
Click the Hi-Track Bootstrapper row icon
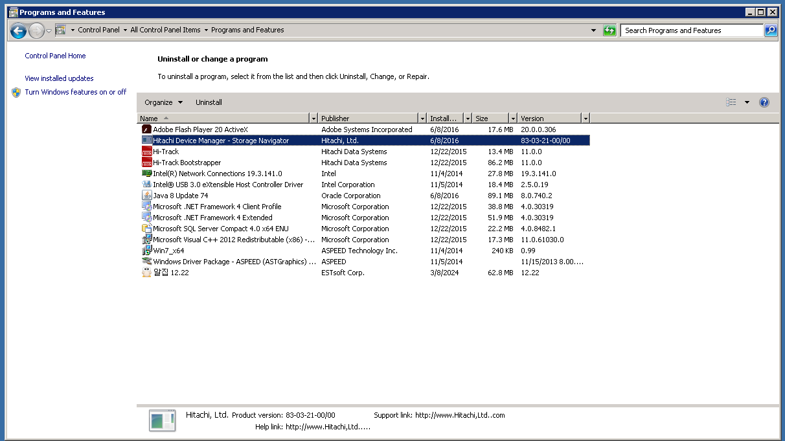coord(146,163)
